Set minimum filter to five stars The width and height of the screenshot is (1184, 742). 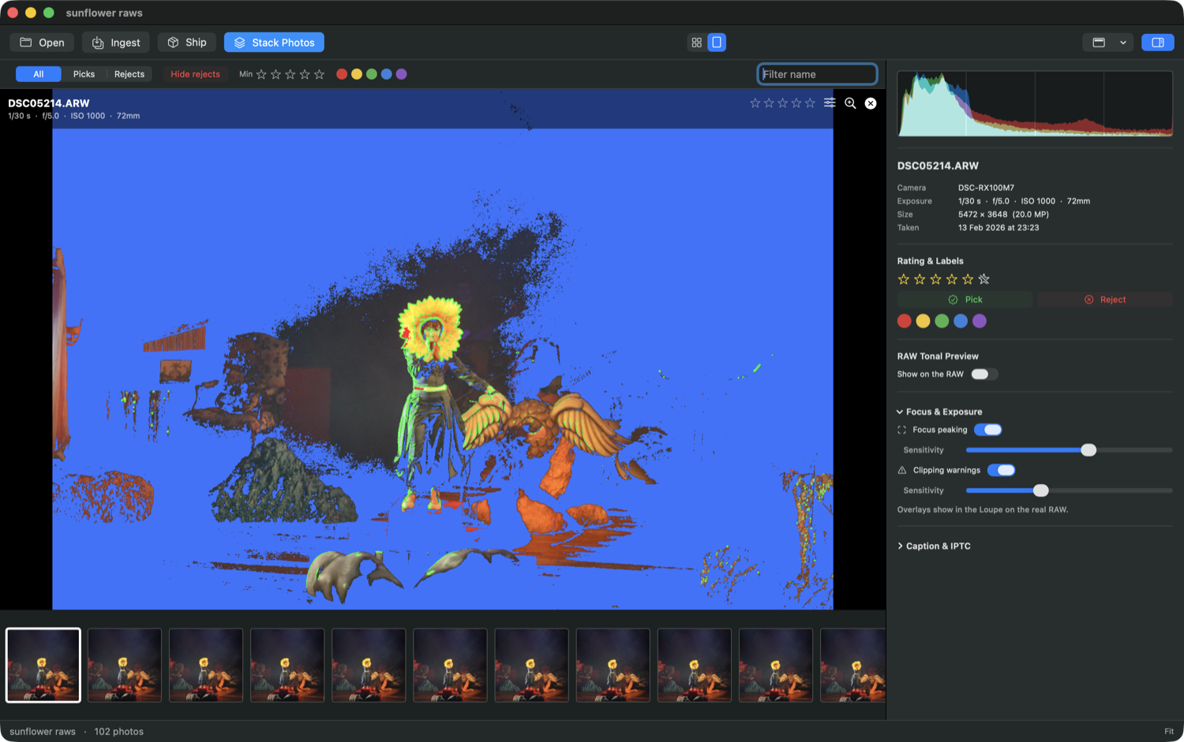(x=319, y=74)
